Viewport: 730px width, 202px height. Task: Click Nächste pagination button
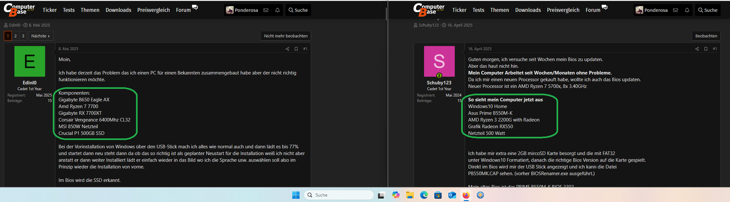coord(41,36)
